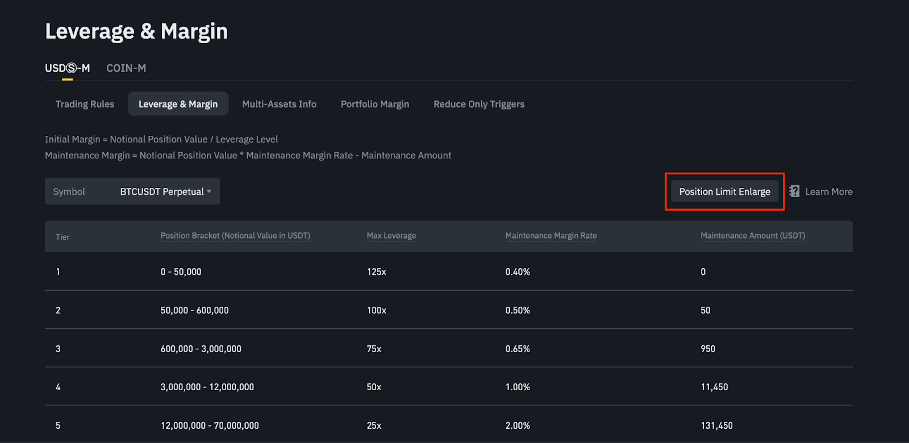Select the USDⓈ-M tab
The height and width of the screenshot is (443, 909).
pos(67,68)
